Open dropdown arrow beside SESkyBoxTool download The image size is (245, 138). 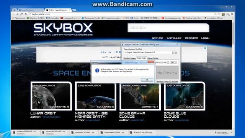[156, 133]
